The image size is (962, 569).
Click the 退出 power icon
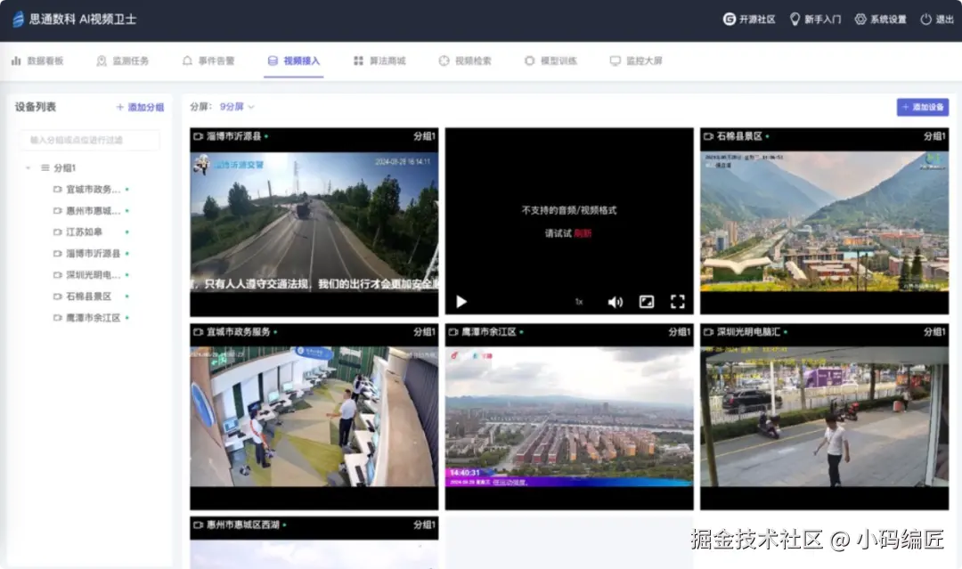pyautogui.click(x=925, y=19)
